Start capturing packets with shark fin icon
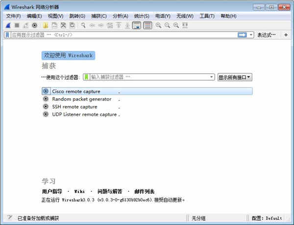 (8, 25)
